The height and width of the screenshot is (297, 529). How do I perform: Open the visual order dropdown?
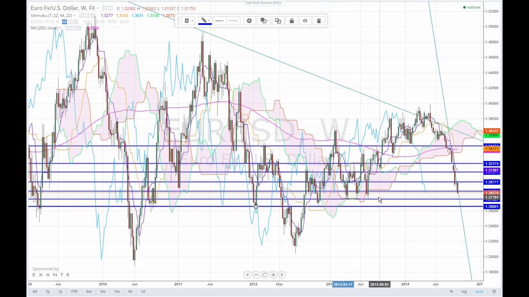[x=264, y=21]
